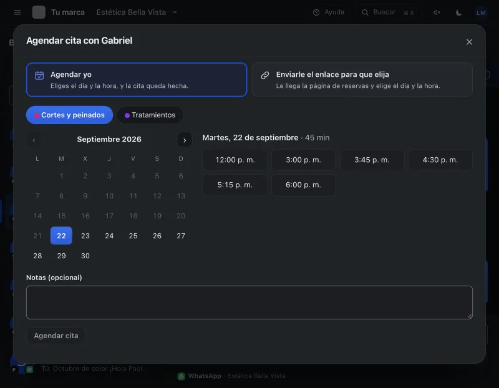
Task: Open the Ayuda help link
Action: click(329, 12)
